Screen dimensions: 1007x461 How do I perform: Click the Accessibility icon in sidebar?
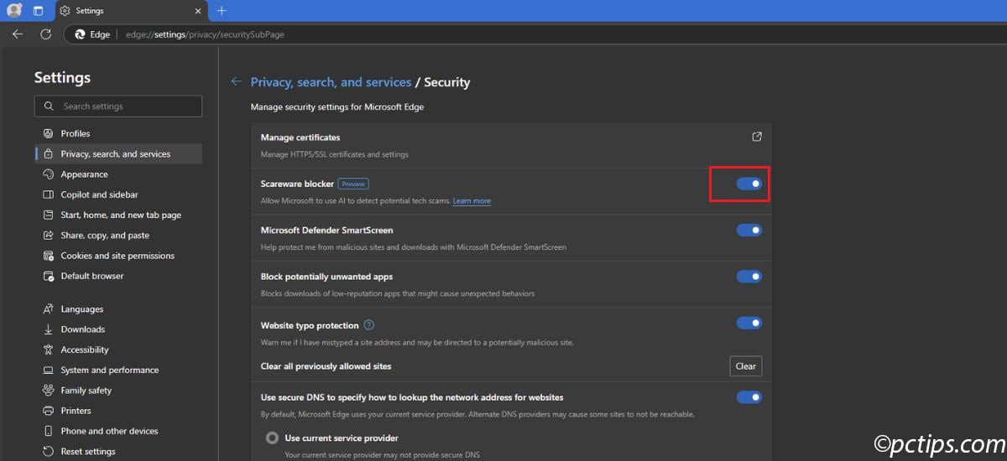[x=48, y=350]
